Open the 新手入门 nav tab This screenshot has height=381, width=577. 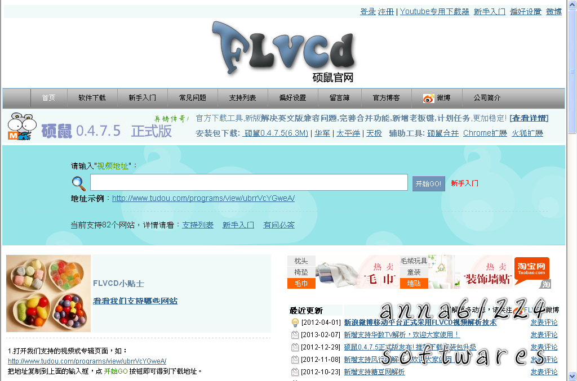143,98
